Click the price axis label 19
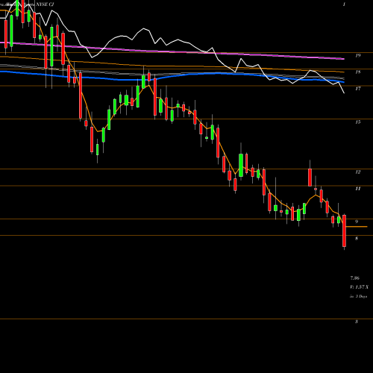Screen dimensions: 373x373 (358, 55)
